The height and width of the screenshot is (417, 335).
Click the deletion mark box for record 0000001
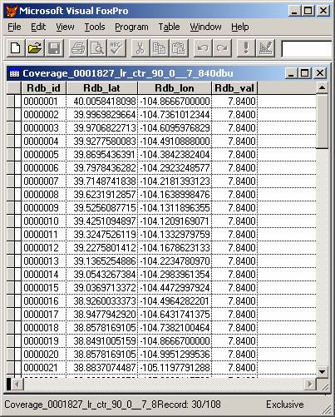pos(18,102)
